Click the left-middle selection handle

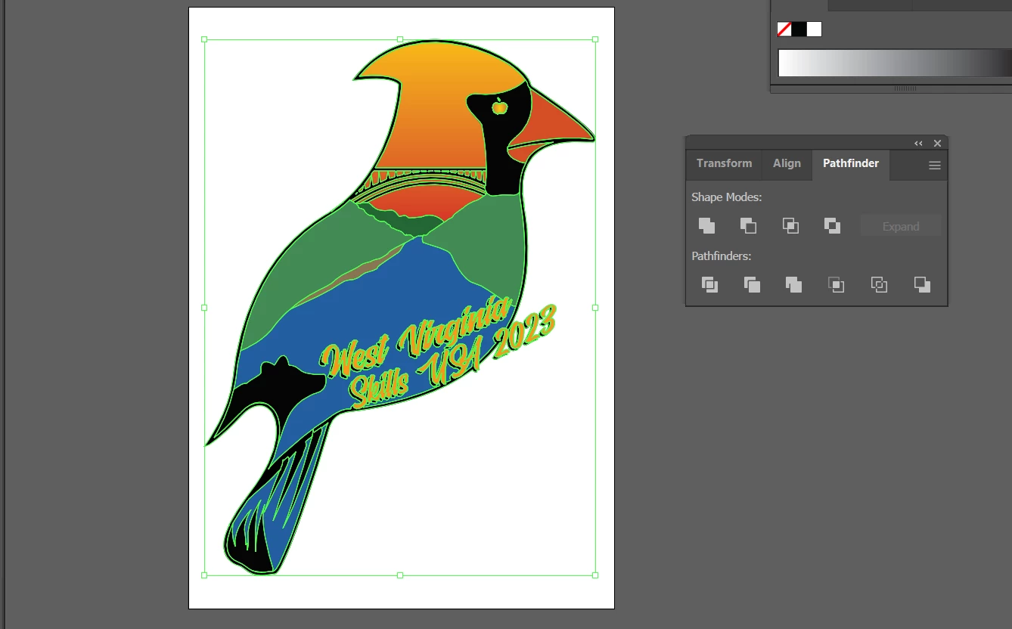pos(204,308)
